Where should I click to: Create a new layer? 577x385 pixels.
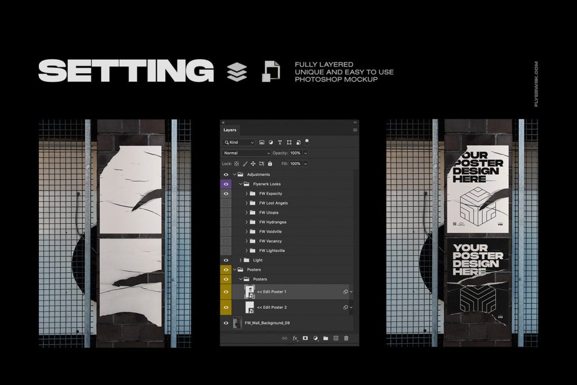(x=336, y=338)
